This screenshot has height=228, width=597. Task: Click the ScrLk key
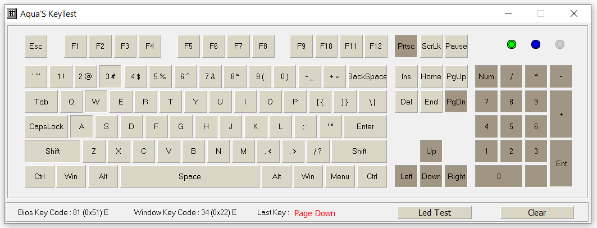(431, 46)
